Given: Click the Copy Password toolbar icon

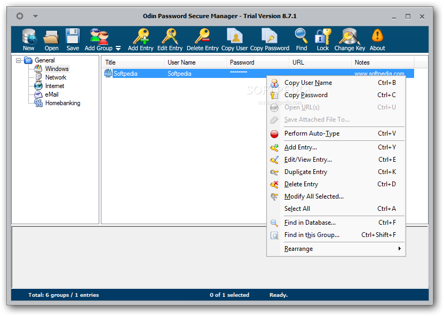Looking at the screenshot, I should click(x=269, y=39).
